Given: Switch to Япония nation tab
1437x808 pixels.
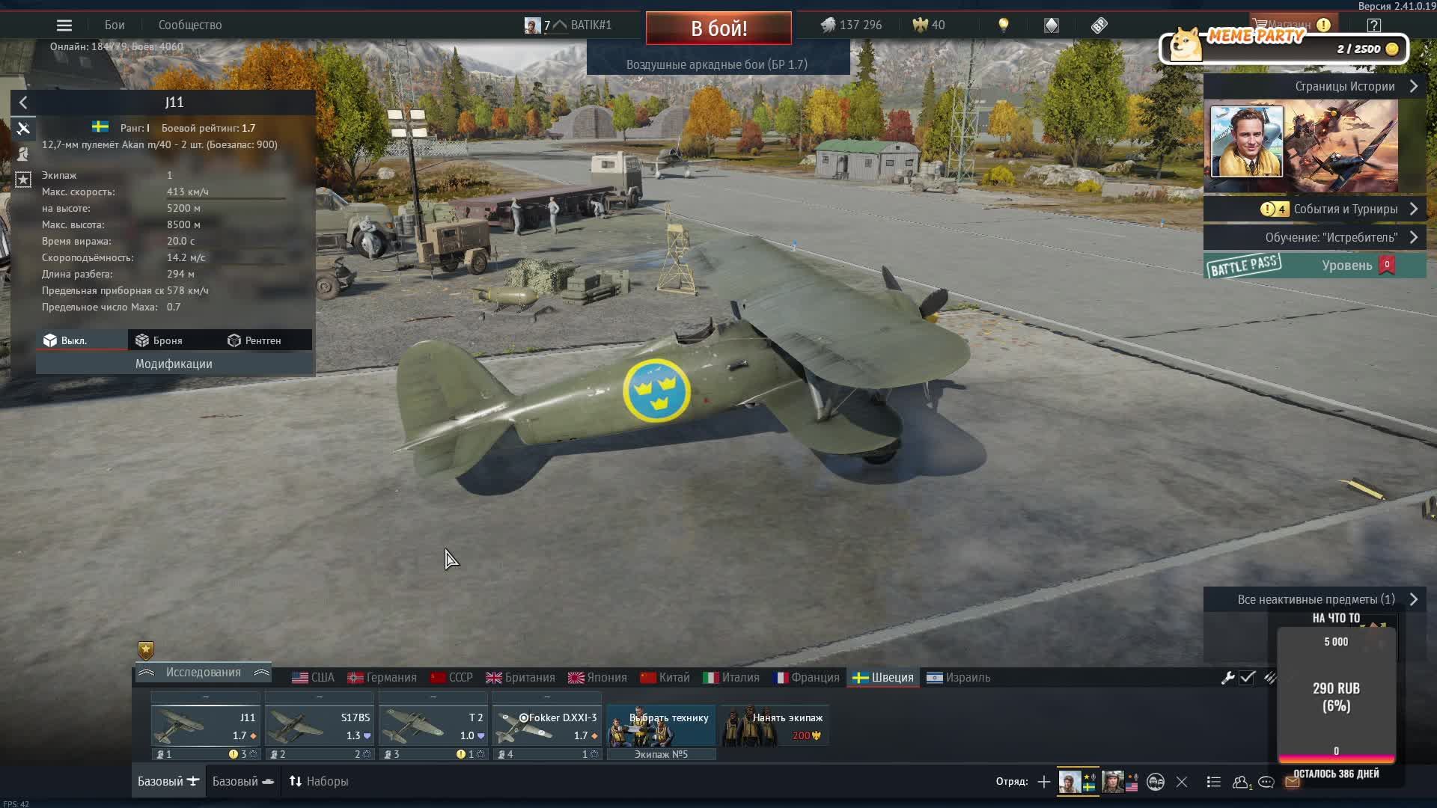Looking at the screenshot, I should (598, 678).
